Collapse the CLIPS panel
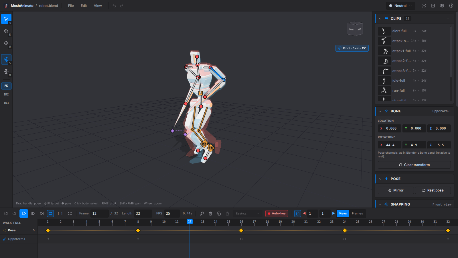The image size is (458, 258). click(380, 19)
